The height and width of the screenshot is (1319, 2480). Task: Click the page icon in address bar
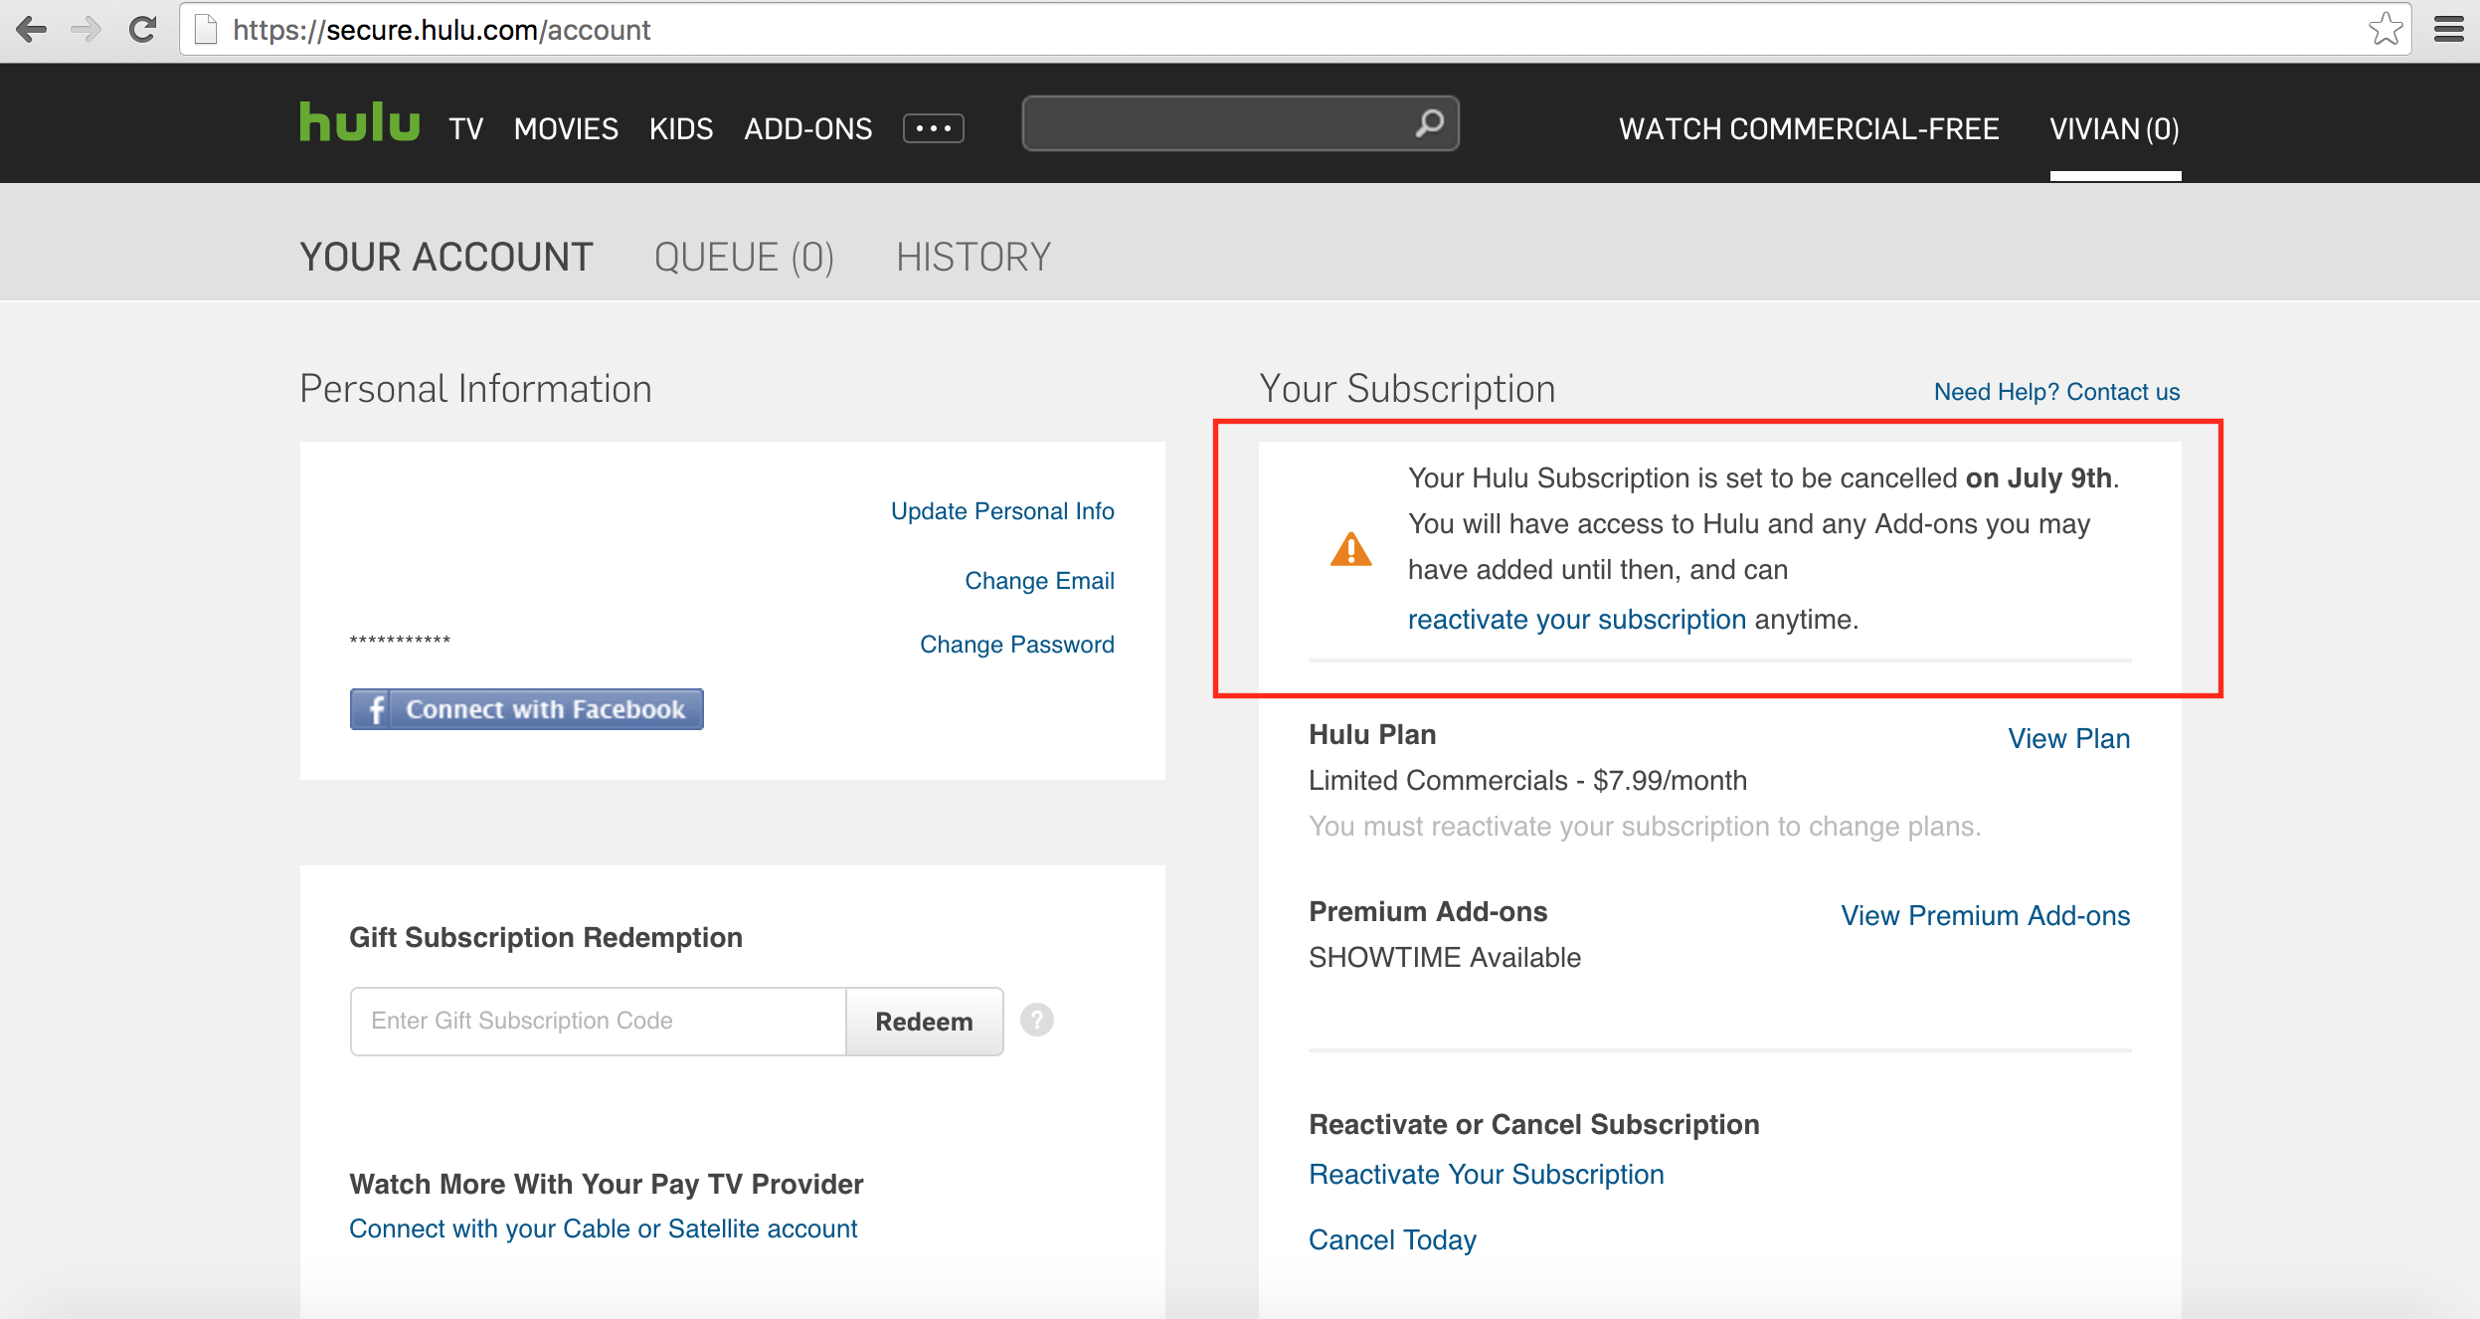(206, 30)
